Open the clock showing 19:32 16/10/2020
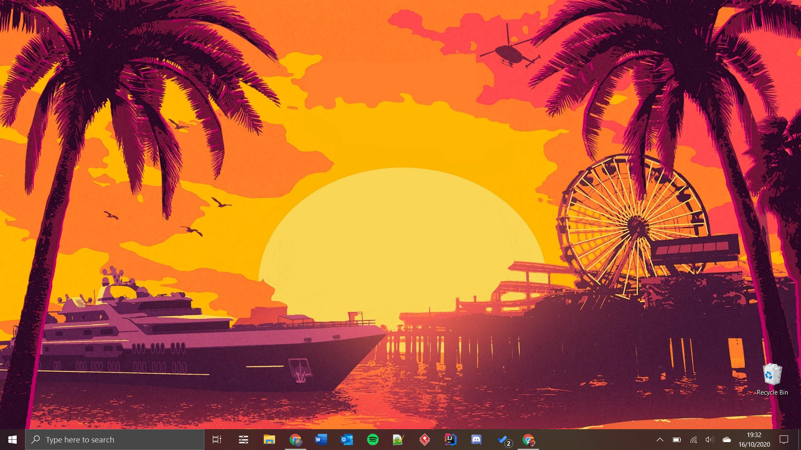Screen dimensions: 801x450 coord(754,440)
